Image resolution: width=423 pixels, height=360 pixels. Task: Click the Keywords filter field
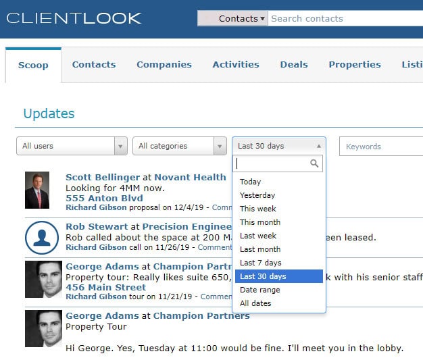381,147
